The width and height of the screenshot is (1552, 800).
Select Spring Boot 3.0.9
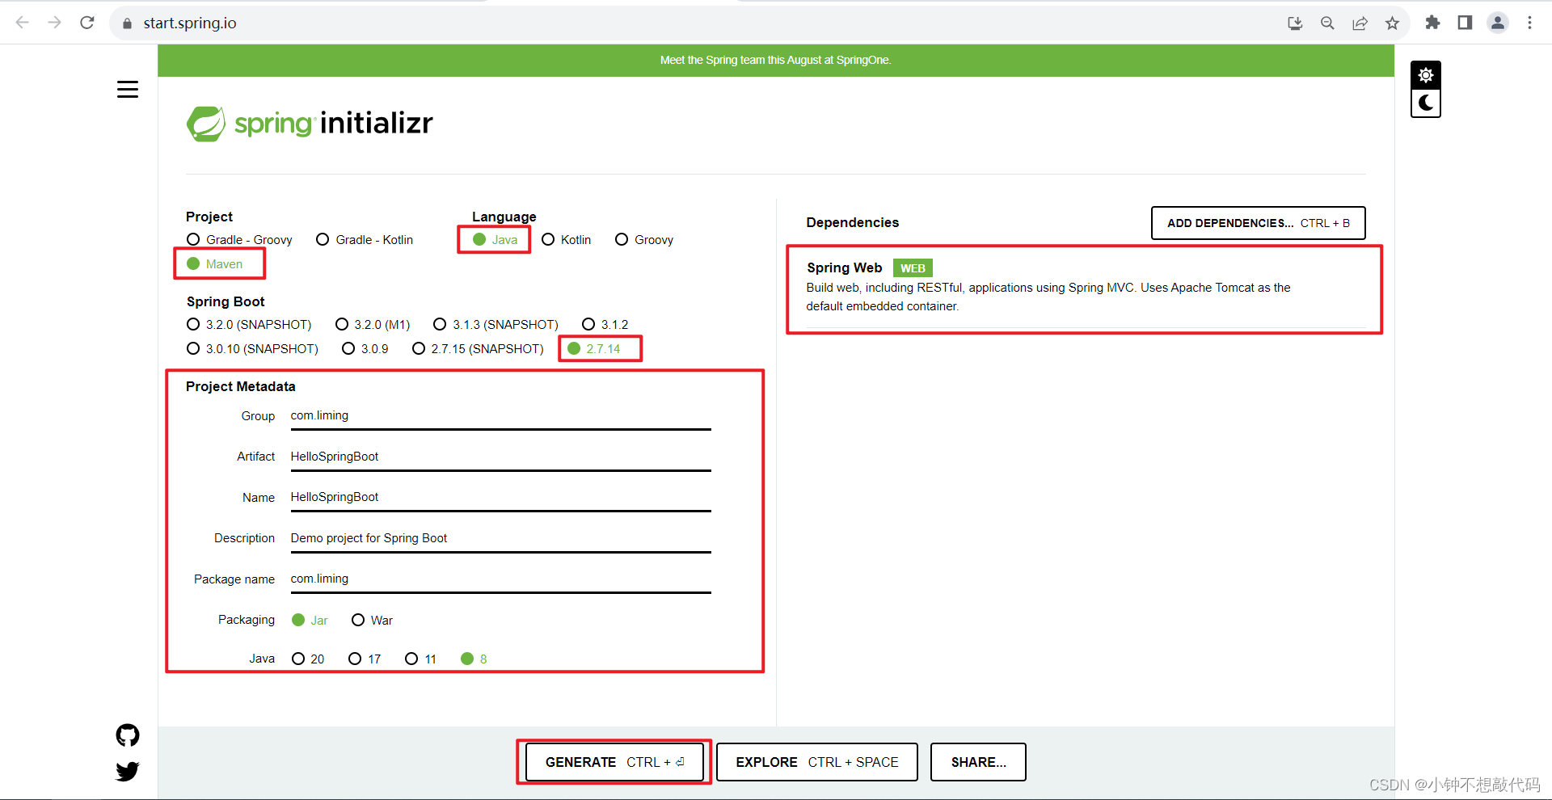[x=365, y=349]
